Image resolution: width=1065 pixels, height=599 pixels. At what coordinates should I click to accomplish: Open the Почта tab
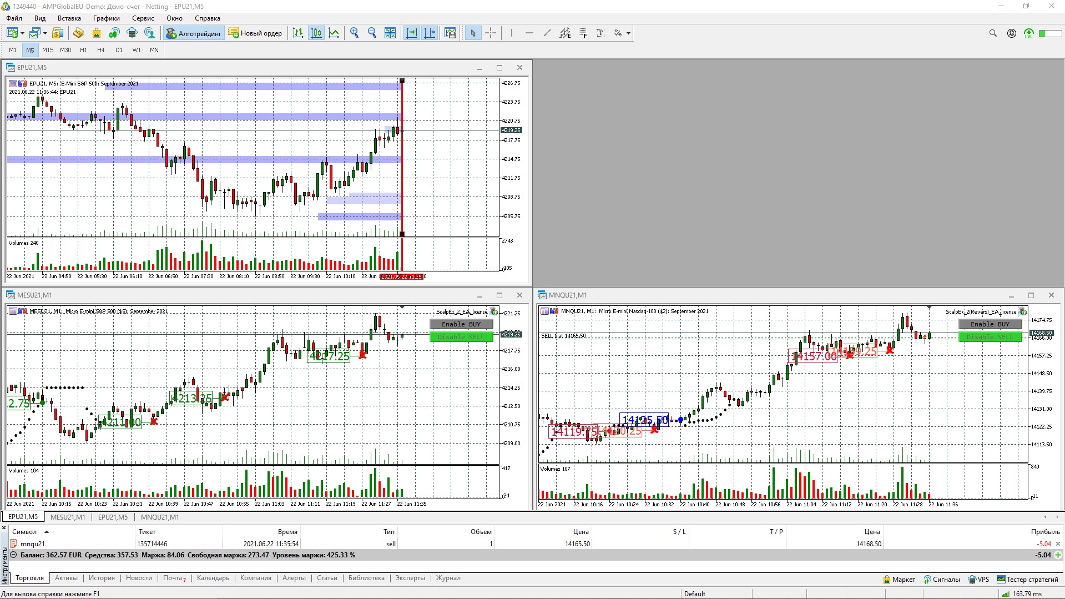tap(174, 578)
